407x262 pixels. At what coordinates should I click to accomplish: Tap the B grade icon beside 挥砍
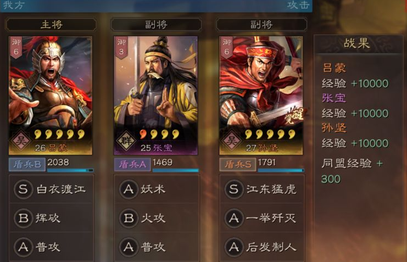23,218
